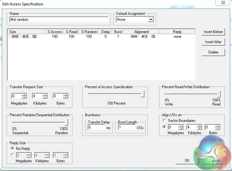Click the Name text field
The height and width of the screenshot is (171, 232).
point(59,20)
